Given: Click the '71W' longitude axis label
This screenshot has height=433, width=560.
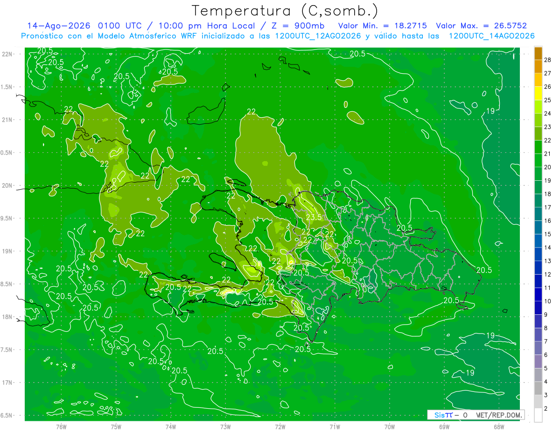Looking at the screenshot, I should coord(335,427).
